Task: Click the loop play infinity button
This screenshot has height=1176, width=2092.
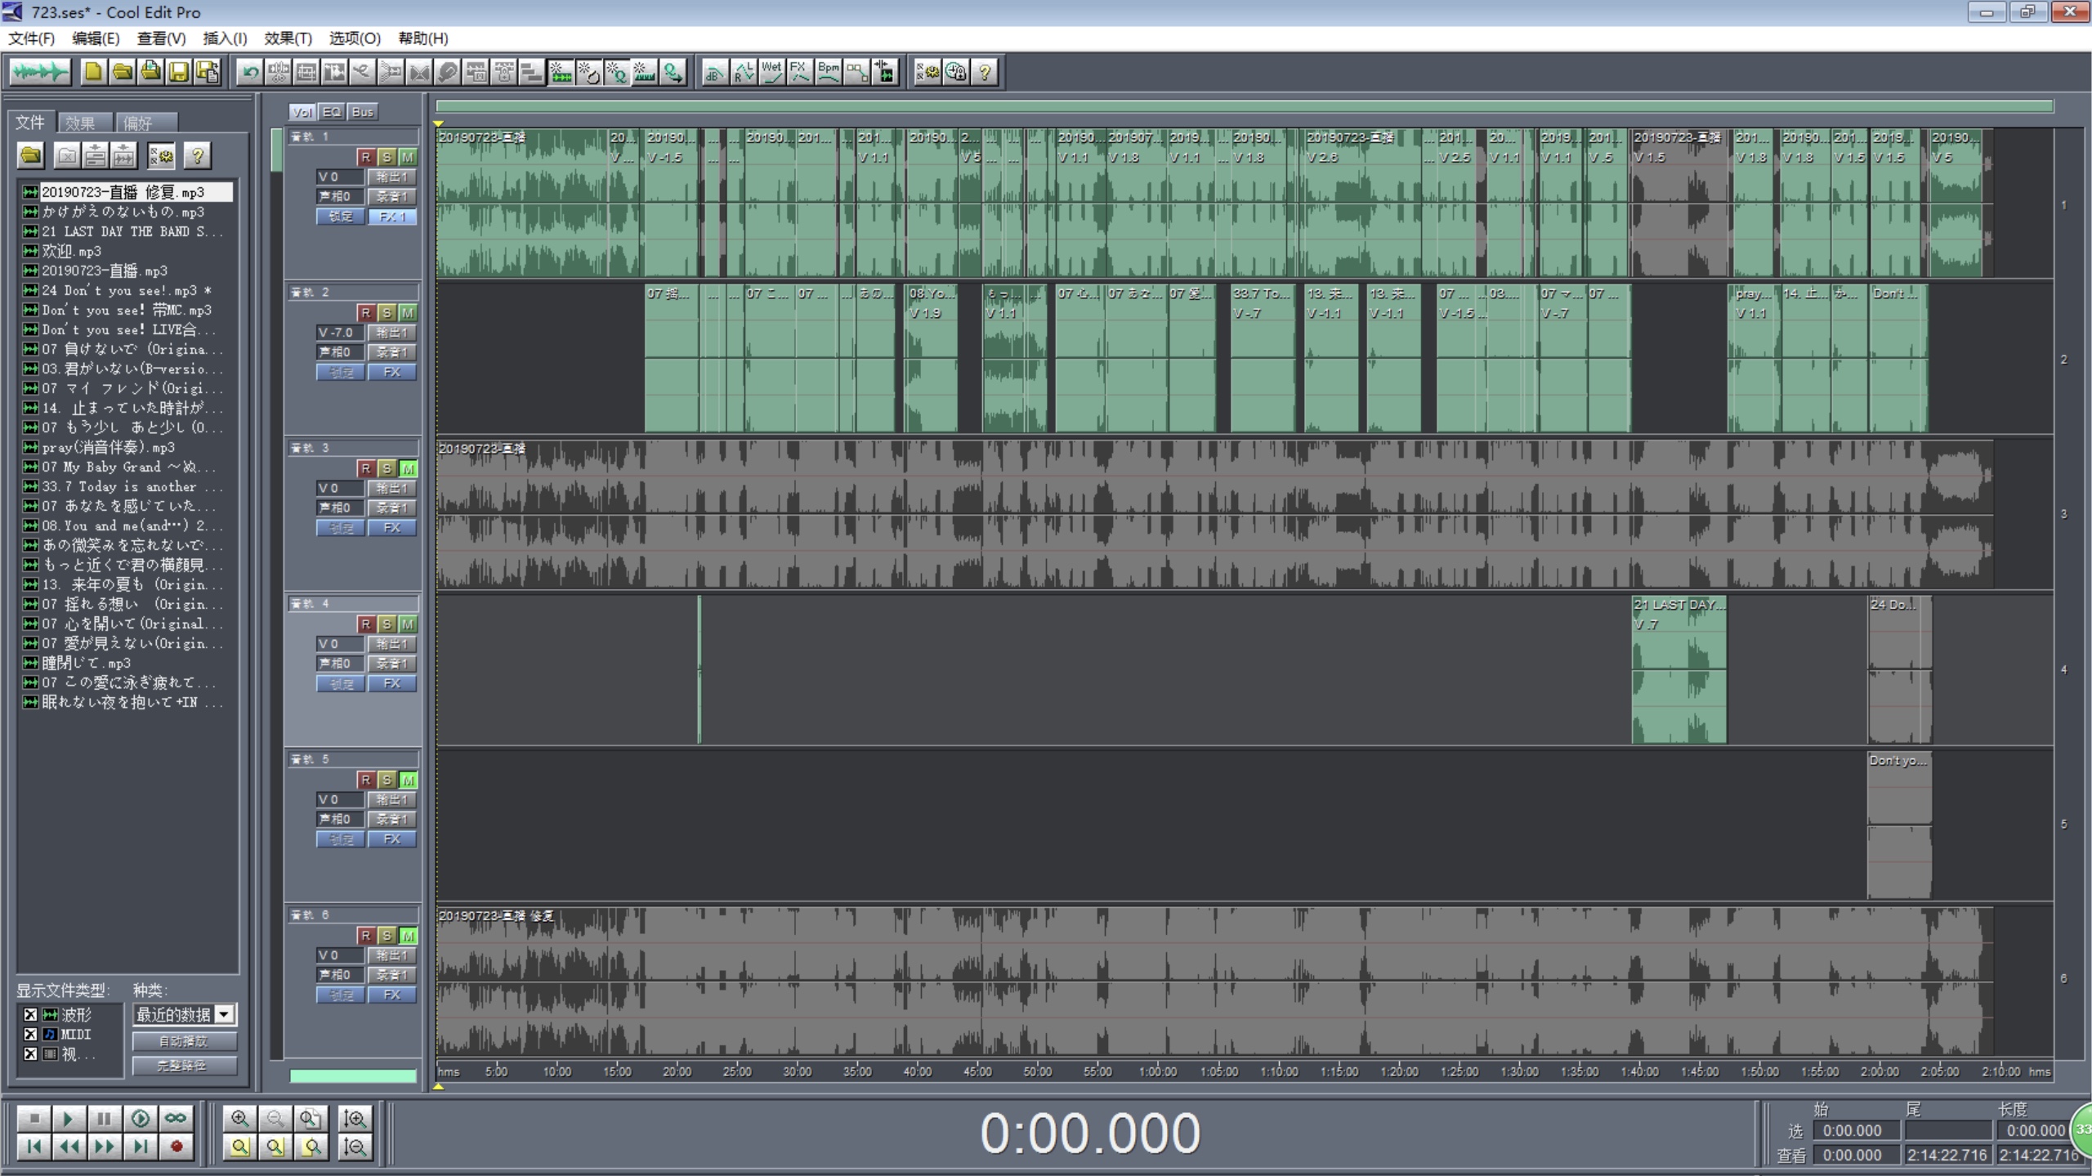Action: pyautogui.click(x=175, y=1118)
